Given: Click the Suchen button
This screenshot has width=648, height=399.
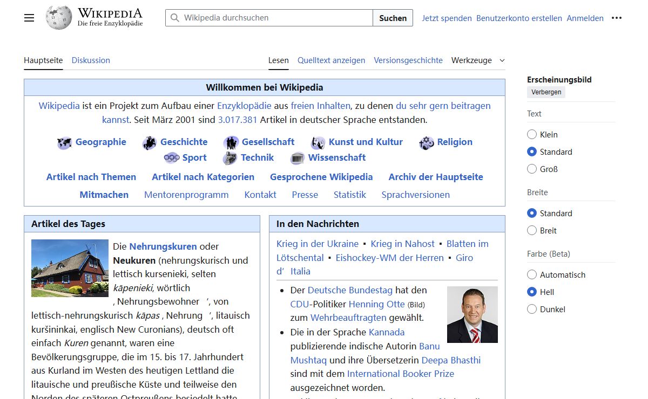Looking at the screenshot, I should [393, 18].
